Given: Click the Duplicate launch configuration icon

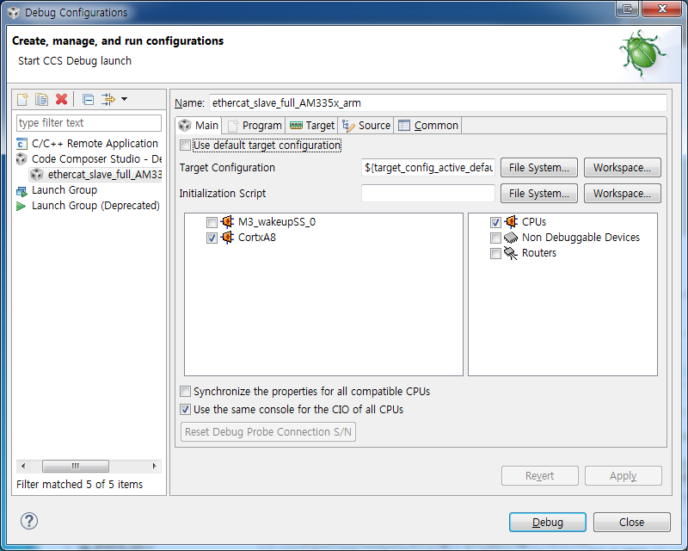Looking at the screenshot, I should pos(41,99).
